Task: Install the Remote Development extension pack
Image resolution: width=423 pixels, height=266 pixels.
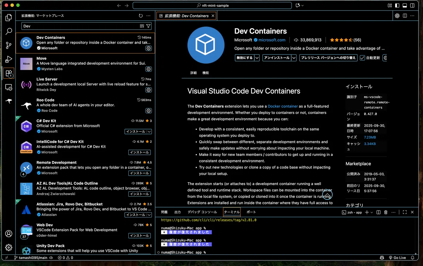Action: 139,173
